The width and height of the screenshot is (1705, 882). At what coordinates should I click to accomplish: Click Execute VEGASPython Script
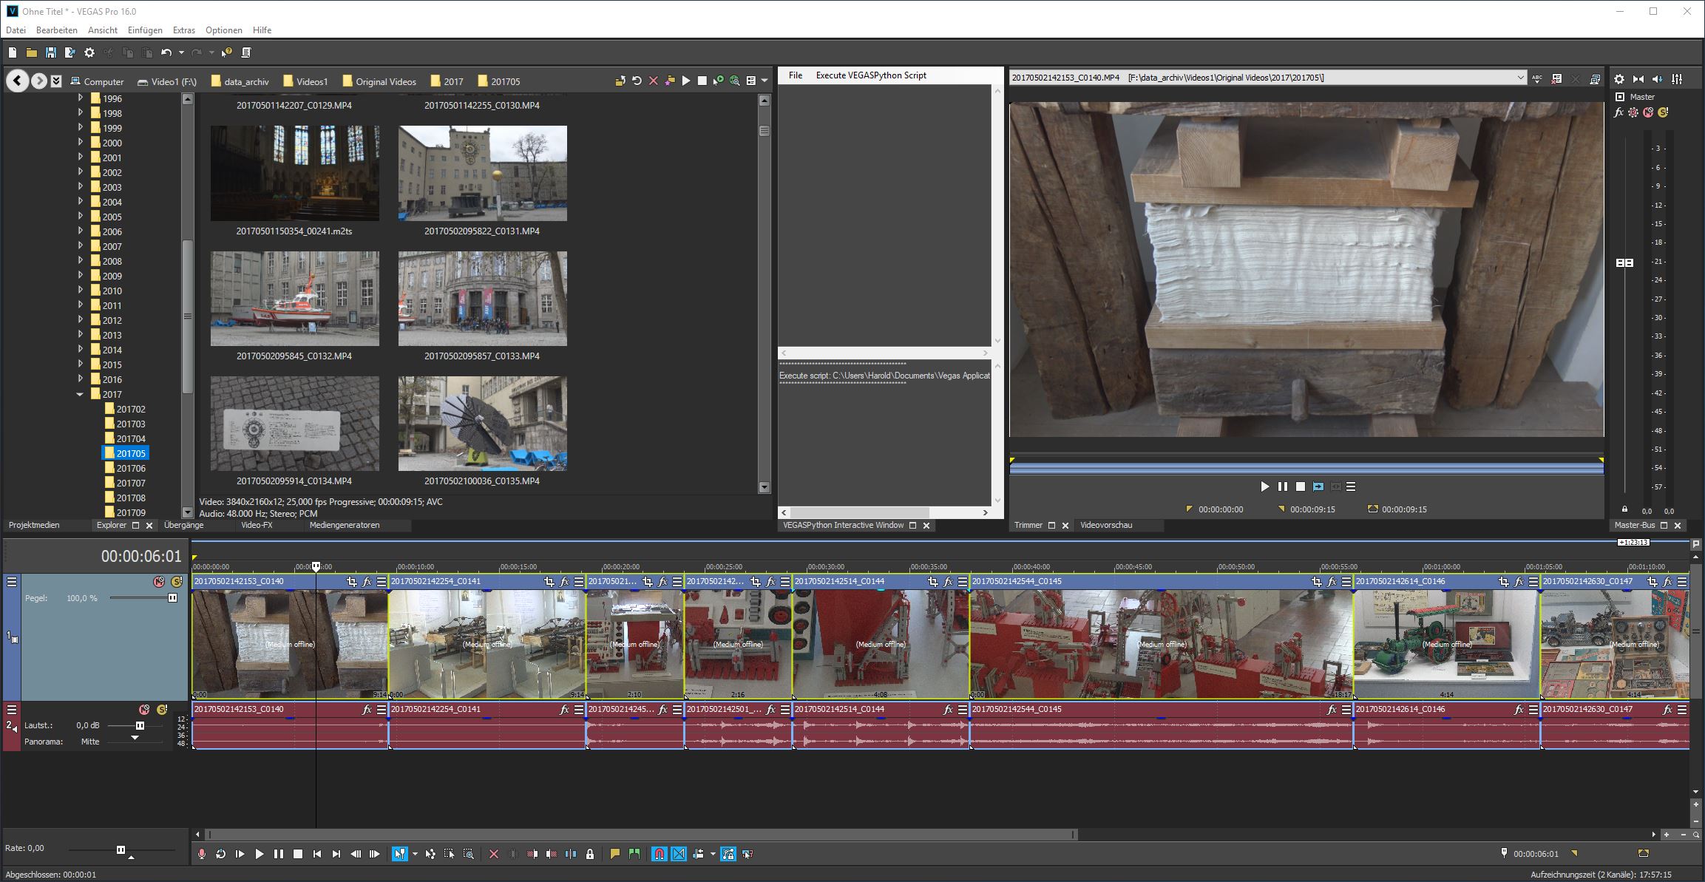[x=870, y=75]
